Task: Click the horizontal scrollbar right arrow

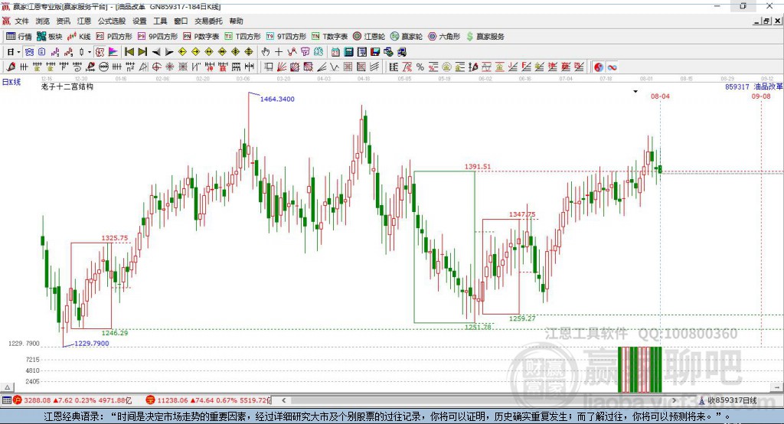Action: click(674, 400)
